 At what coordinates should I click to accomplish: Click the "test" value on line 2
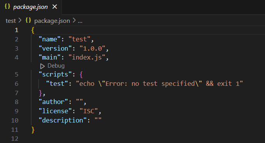[x=79, y=39]
